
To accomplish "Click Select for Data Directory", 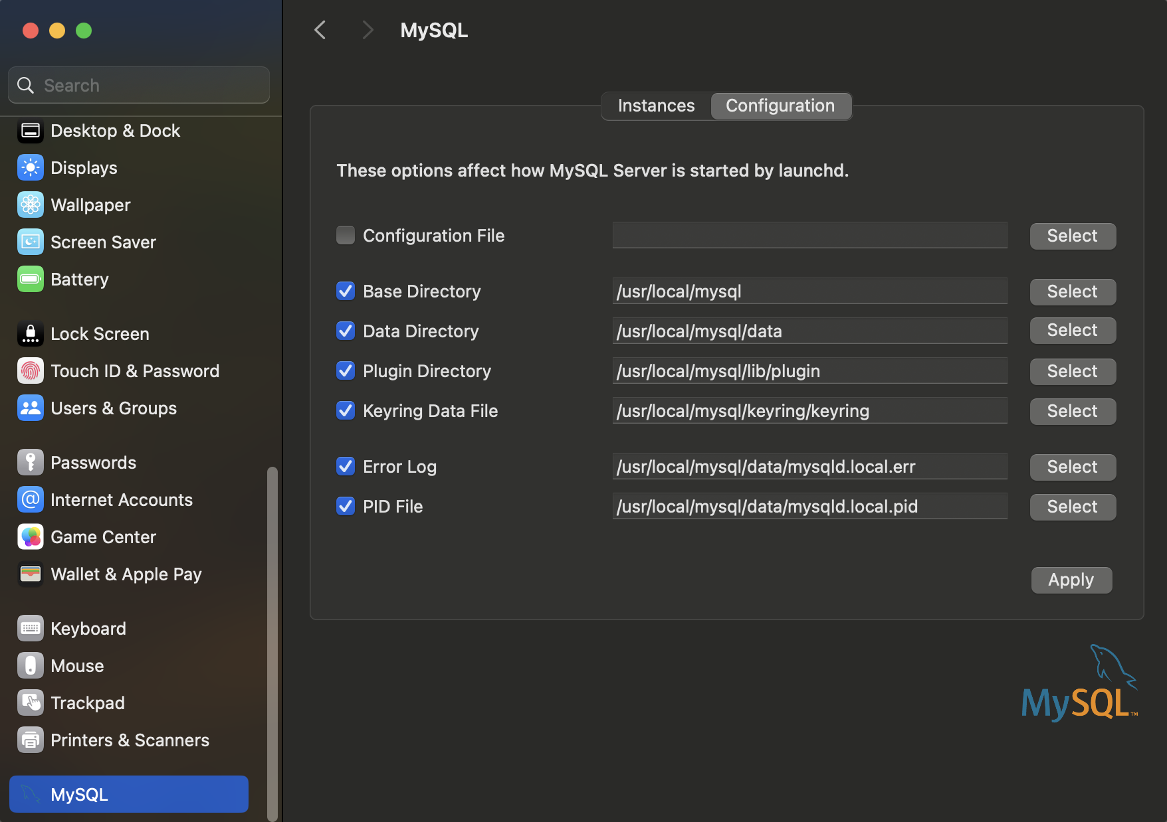I will click(x=1073, y=330).
